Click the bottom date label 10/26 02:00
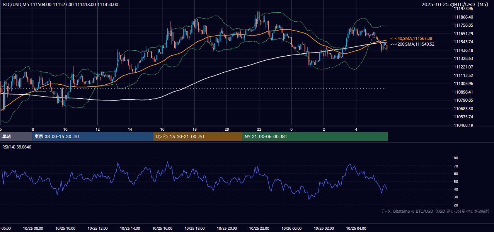494x232 pixels. pos(324,229)
